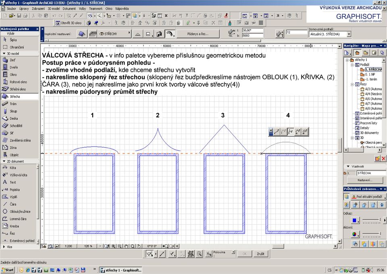The width and height of the screenshot is (387, 274).
Task: Click the Zrušit cancel button
Action: [260, 254]
